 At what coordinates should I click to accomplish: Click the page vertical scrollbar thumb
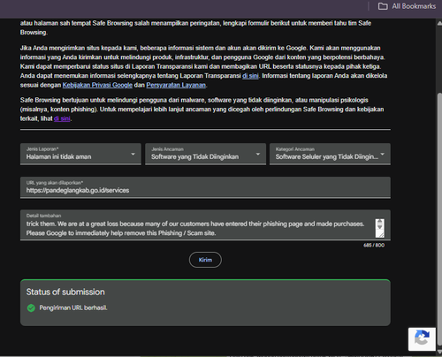[x=439, y=218]
